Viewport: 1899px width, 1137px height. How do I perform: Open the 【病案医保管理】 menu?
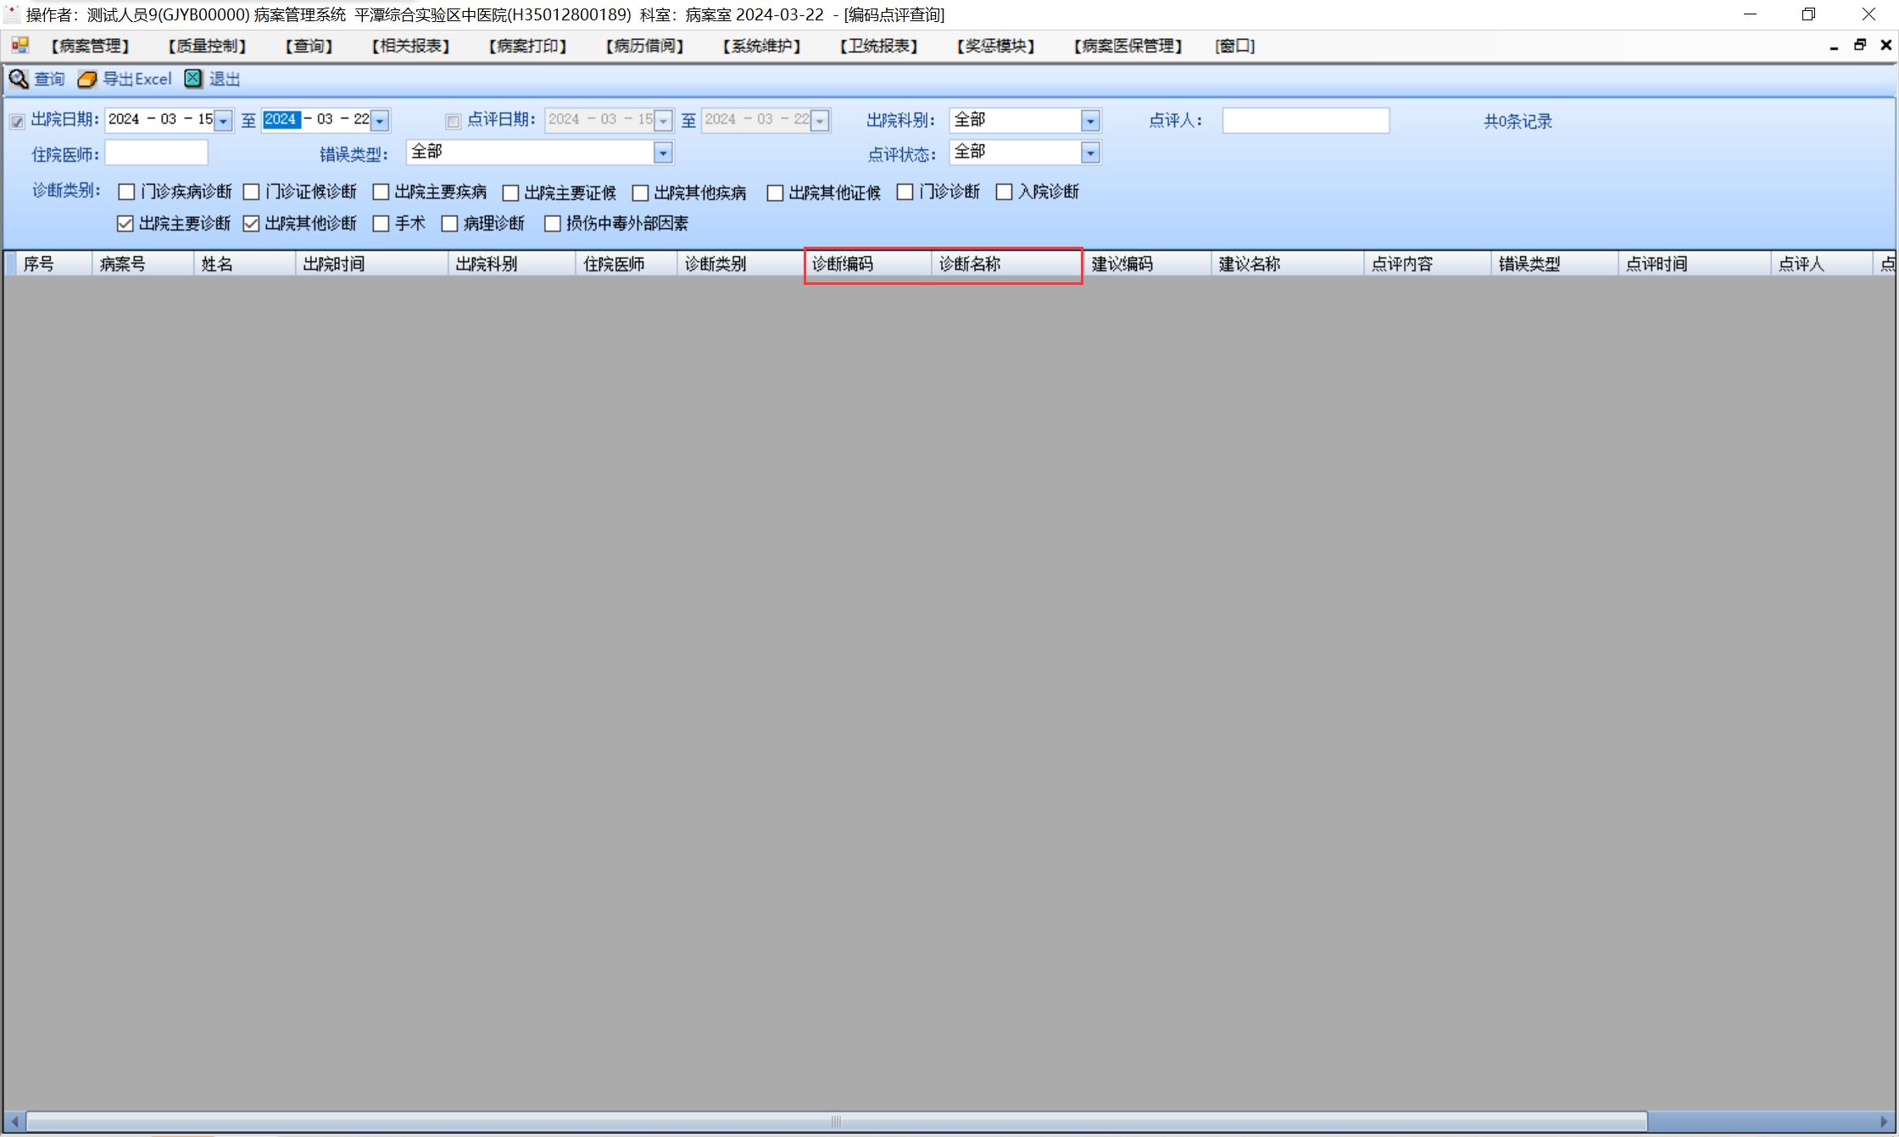click(1128, 46)
